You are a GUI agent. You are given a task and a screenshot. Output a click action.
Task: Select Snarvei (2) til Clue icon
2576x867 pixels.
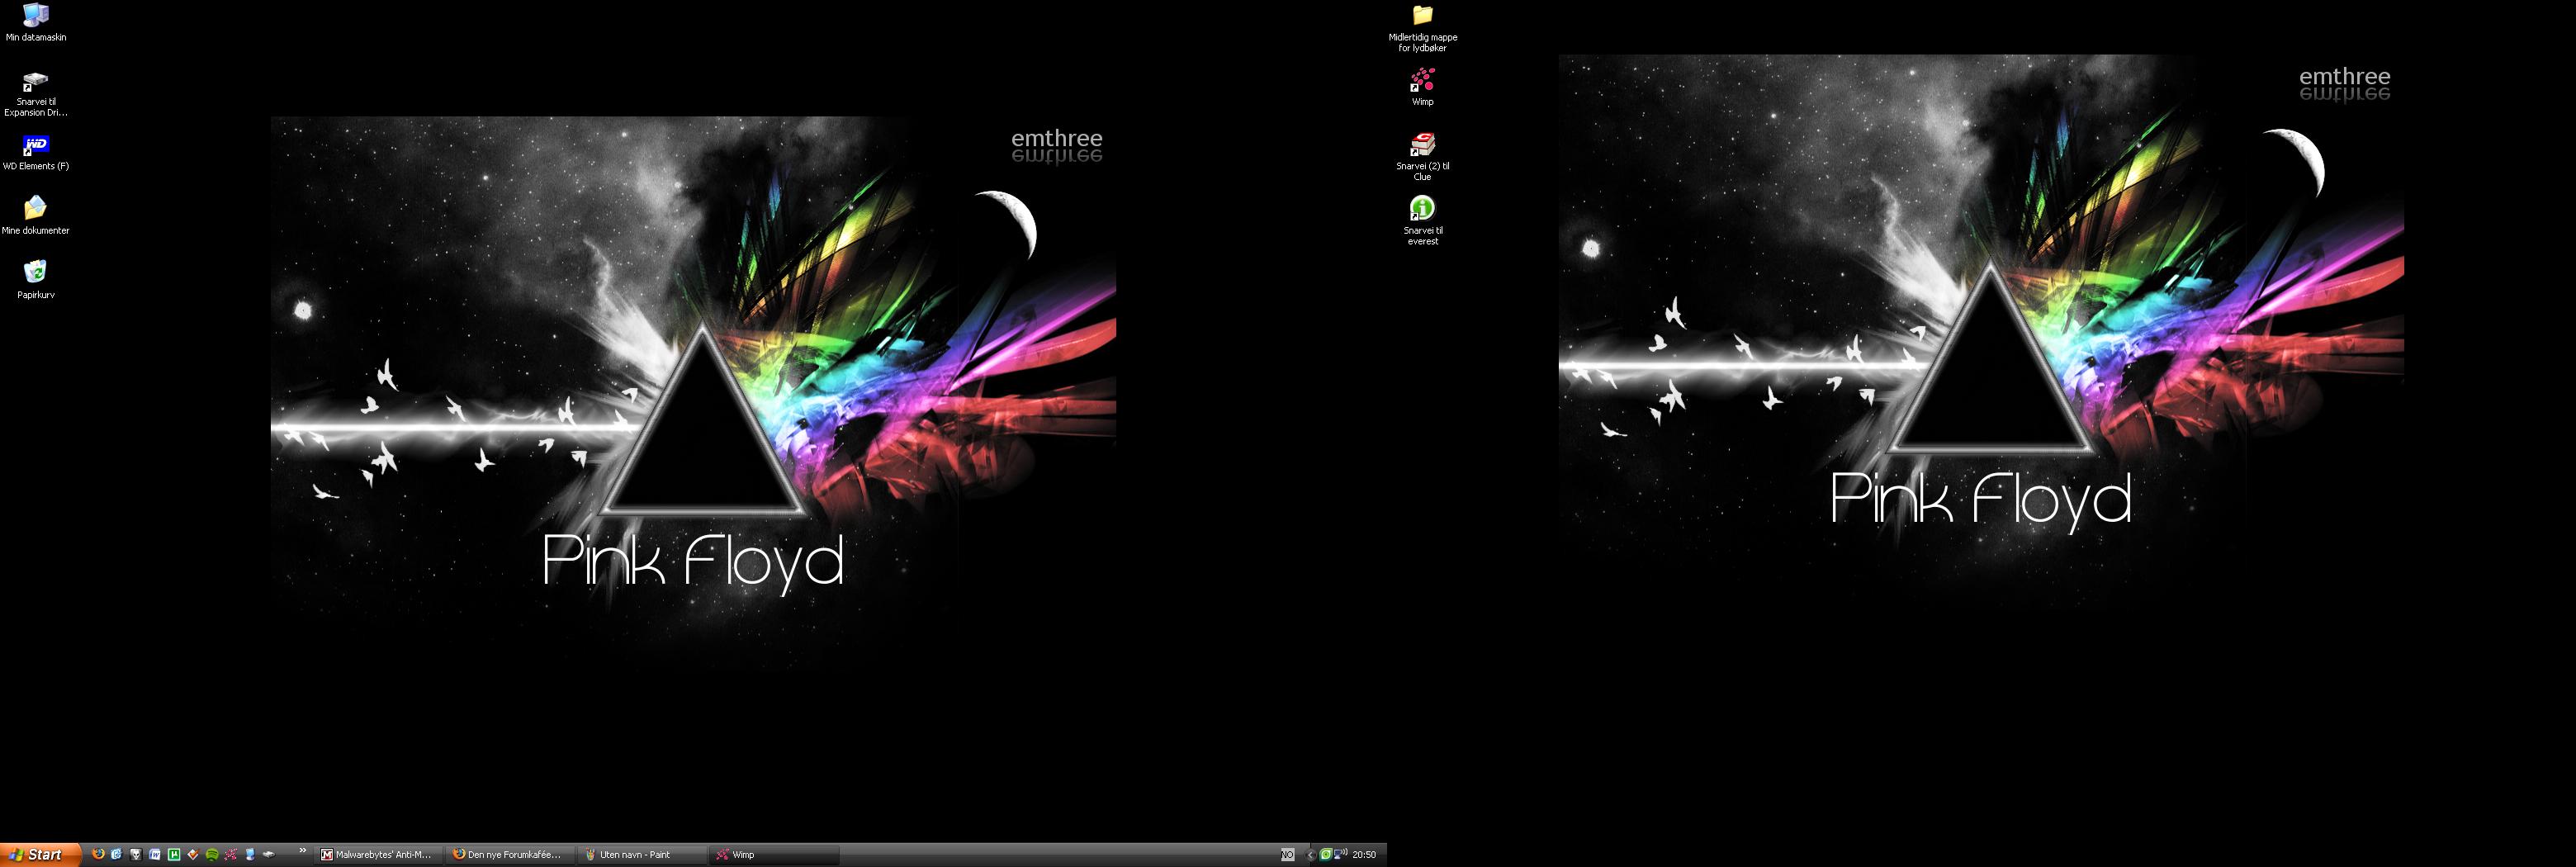coord(1422,157)
